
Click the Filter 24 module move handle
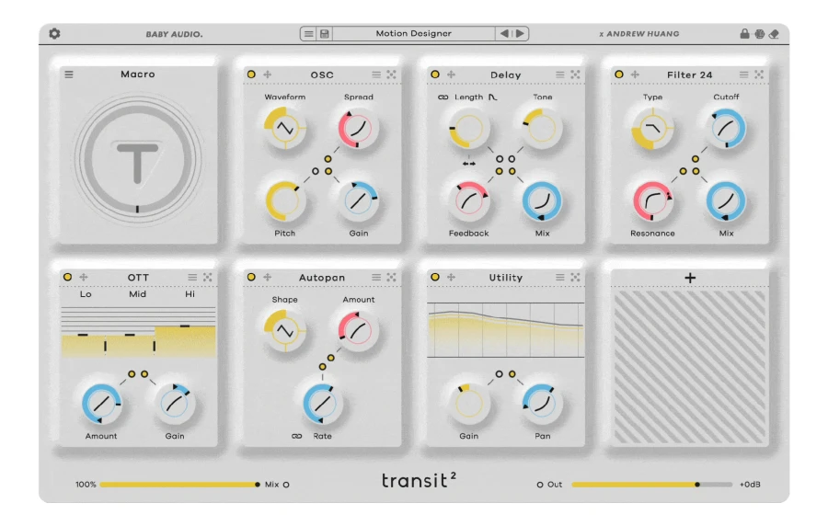(x=635, y=74)
